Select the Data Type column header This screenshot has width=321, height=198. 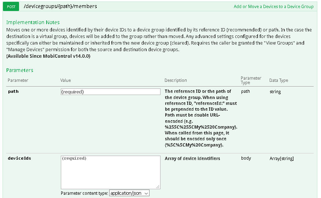click(x=279, y=80)
